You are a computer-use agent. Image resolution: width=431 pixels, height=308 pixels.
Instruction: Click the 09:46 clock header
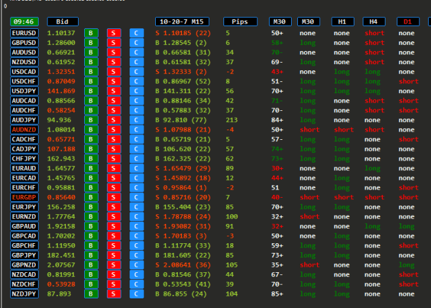coord(24,22)
